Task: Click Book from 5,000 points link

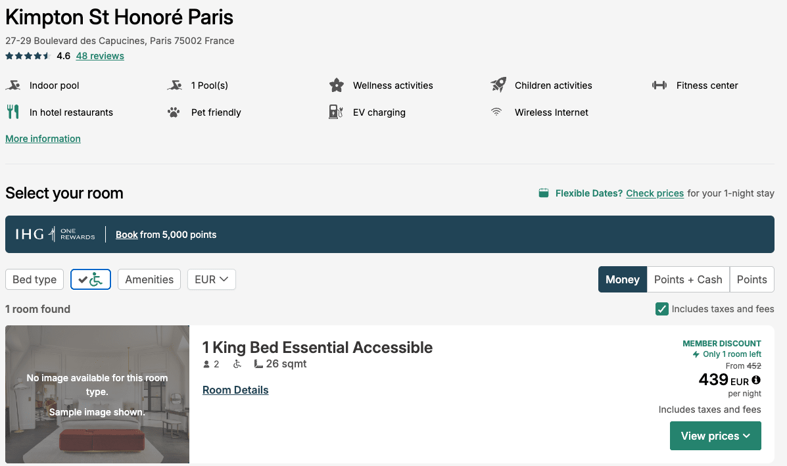Action: pyautogui.click(x=166, y=234)
